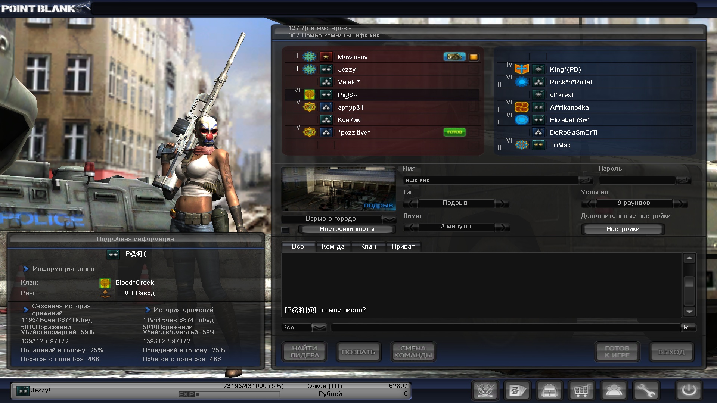Open the friends community icon
Viewport: 717px width, 403px height.
coord(614,391)
